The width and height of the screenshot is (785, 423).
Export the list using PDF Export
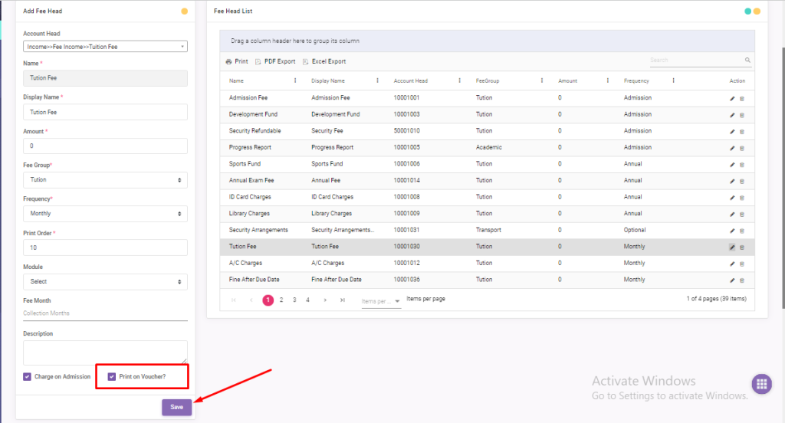point(275,61)
